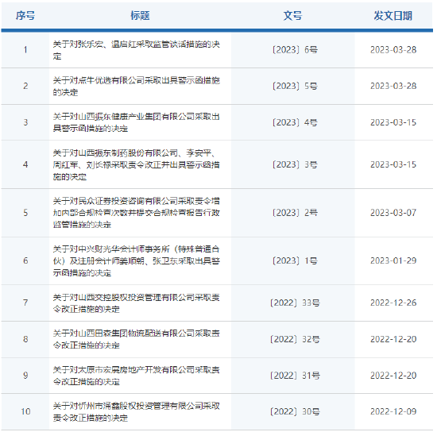Viewport: 437px width, 432px height.
Task: Click the 序号 column header
Action: point(25,16)
